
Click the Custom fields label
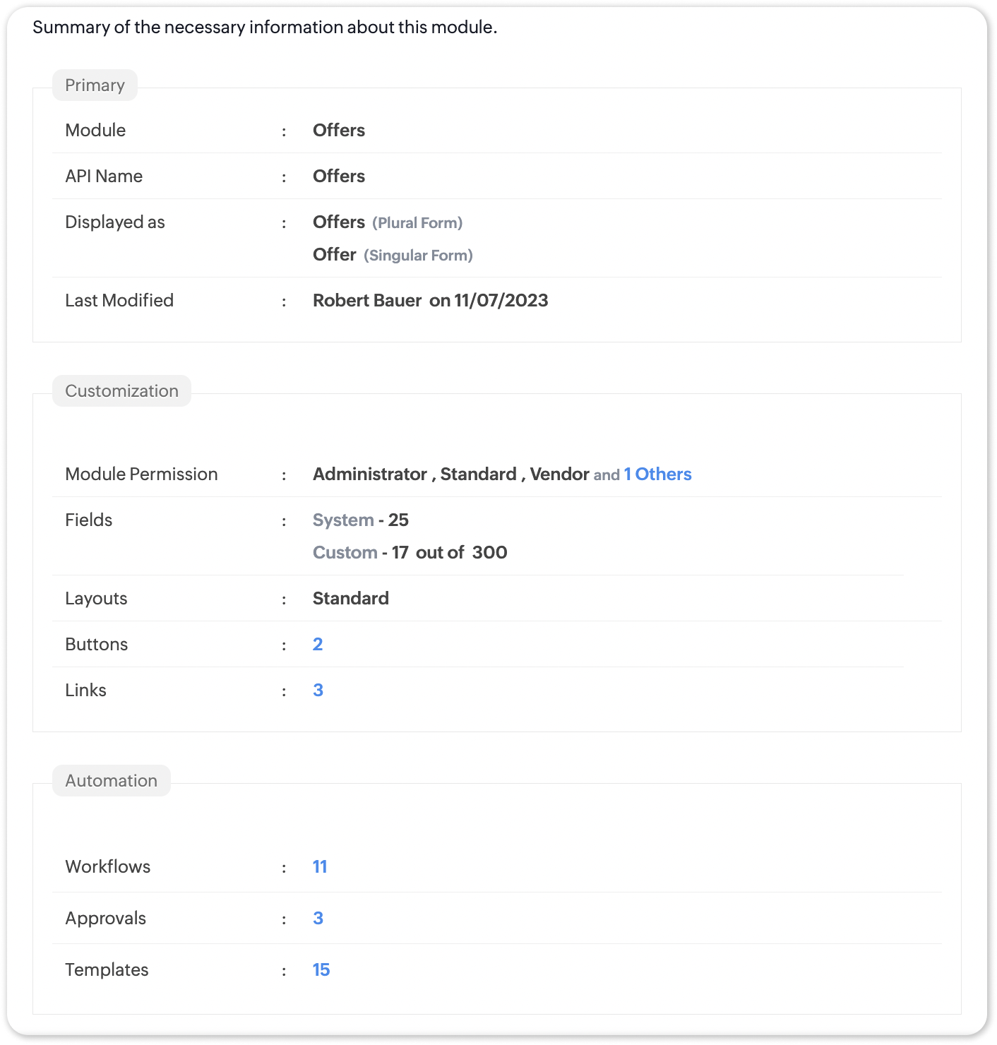pyautogui.click(x=345, y=553)
